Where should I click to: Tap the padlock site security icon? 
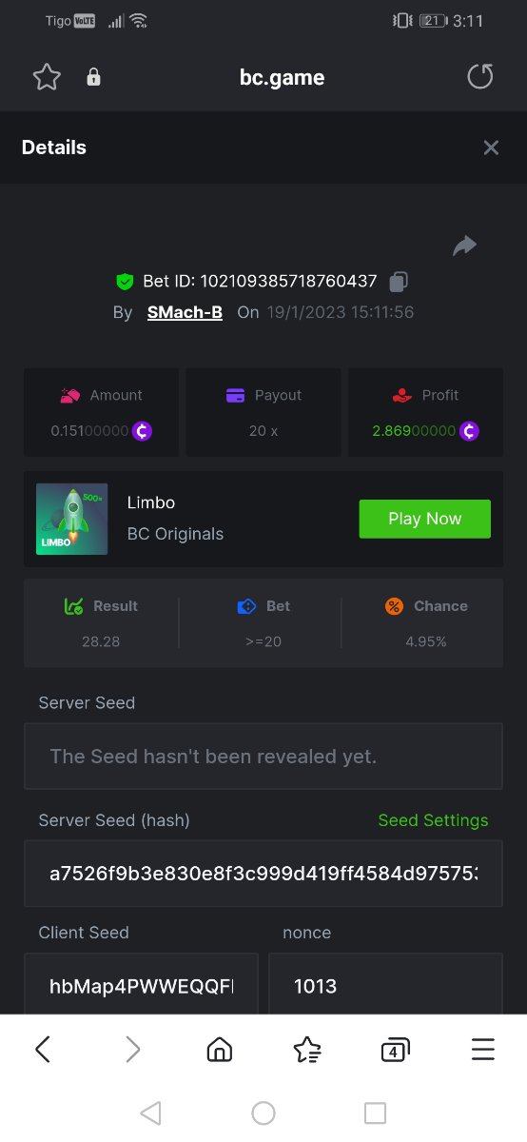93,78
